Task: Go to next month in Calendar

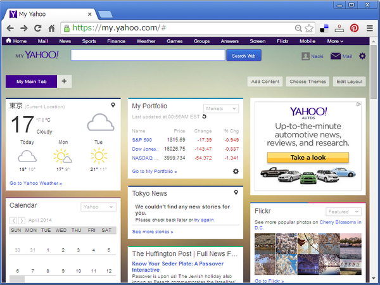Action: tap(22, 220)
